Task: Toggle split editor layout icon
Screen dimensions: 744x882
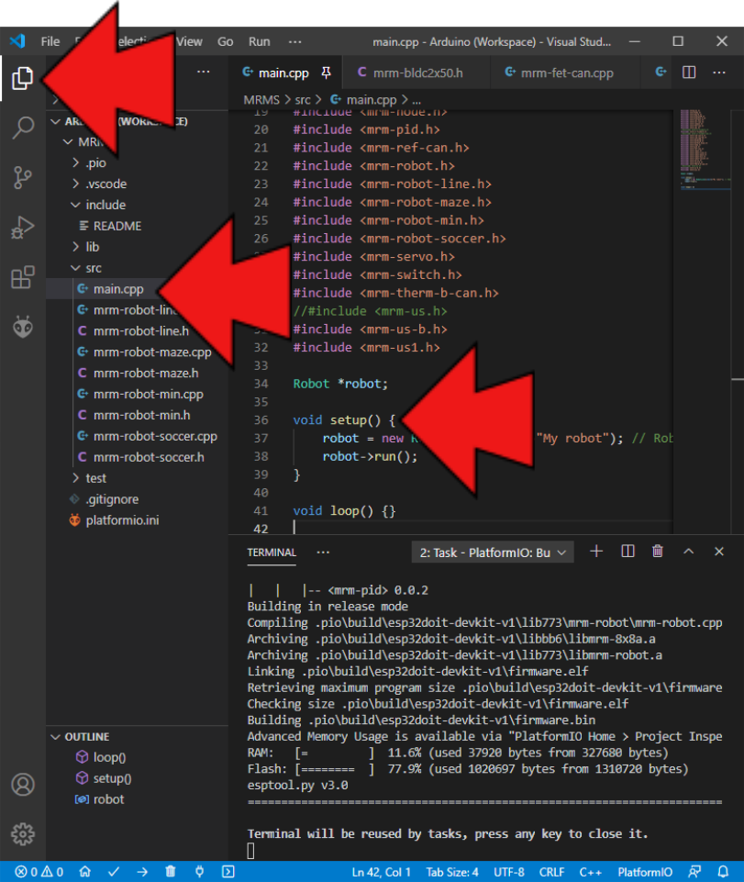Action: pyautogui.click(x=689, y=73)
